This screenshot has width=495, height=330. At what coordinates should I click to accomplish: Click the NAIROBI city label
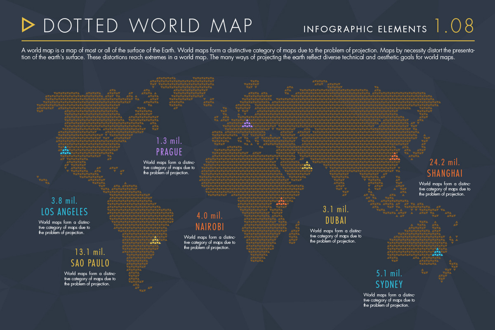point(210,226)
